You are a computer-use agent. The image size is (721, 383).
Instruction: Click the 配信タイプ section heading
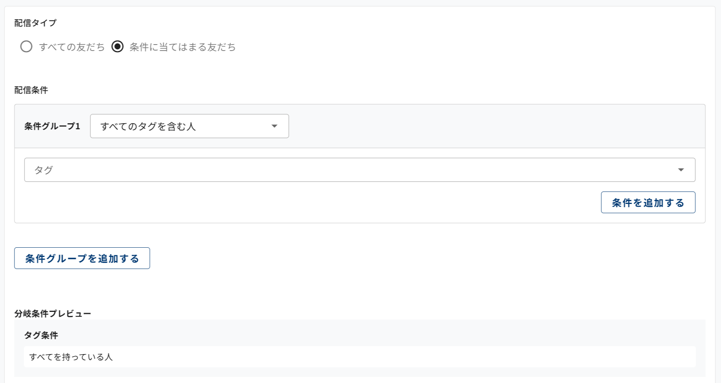click(x=35, y=23)
